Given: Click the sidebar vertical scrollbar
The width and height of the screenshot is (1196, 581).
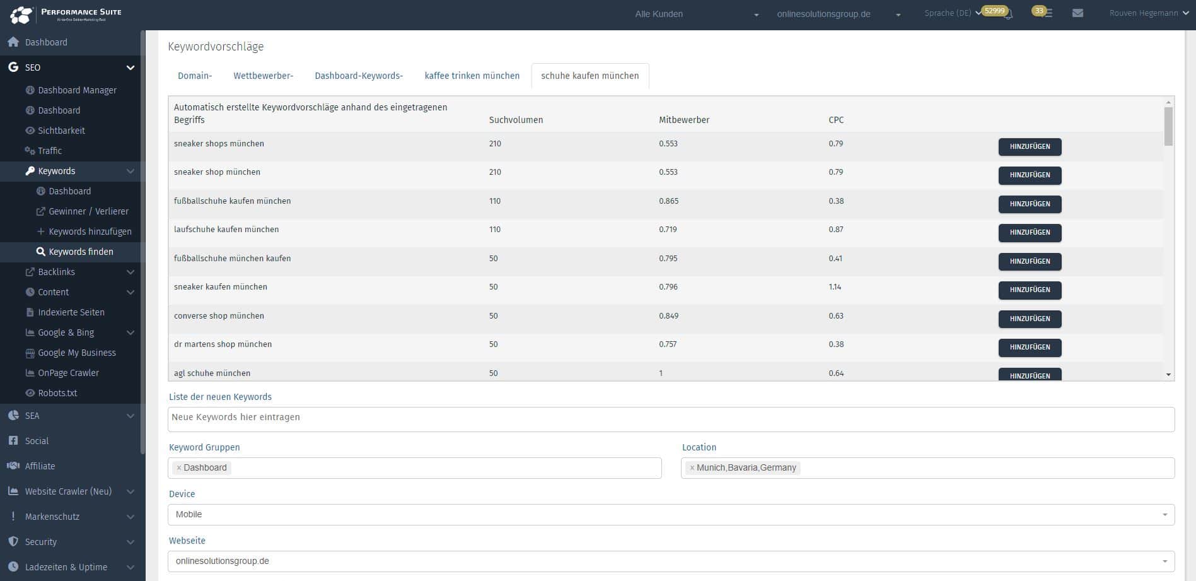Looking at the screenshot, I should click(142, 242).
